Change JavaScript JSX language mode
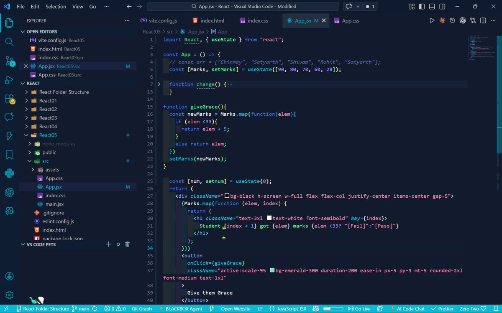Screen dimensions: 502x313 coord(292,309)
